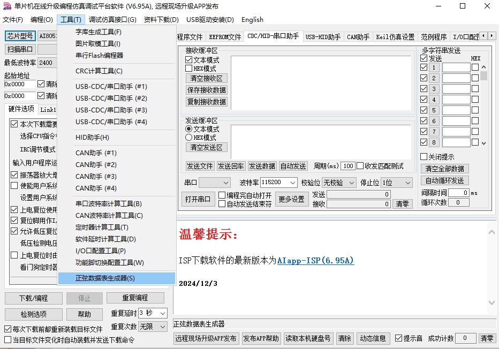Toggle 当目标文件变化时自动装载 checkbox
The image size is (499, 349).
tap(7, 340)
